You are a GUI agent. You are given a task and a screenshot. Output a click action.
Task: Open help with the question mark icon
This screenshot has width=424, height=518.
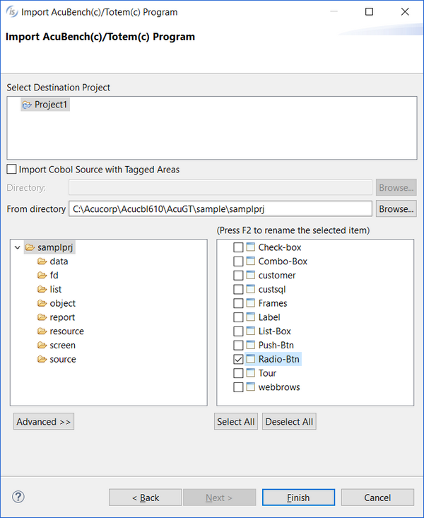tap(18, 497)
